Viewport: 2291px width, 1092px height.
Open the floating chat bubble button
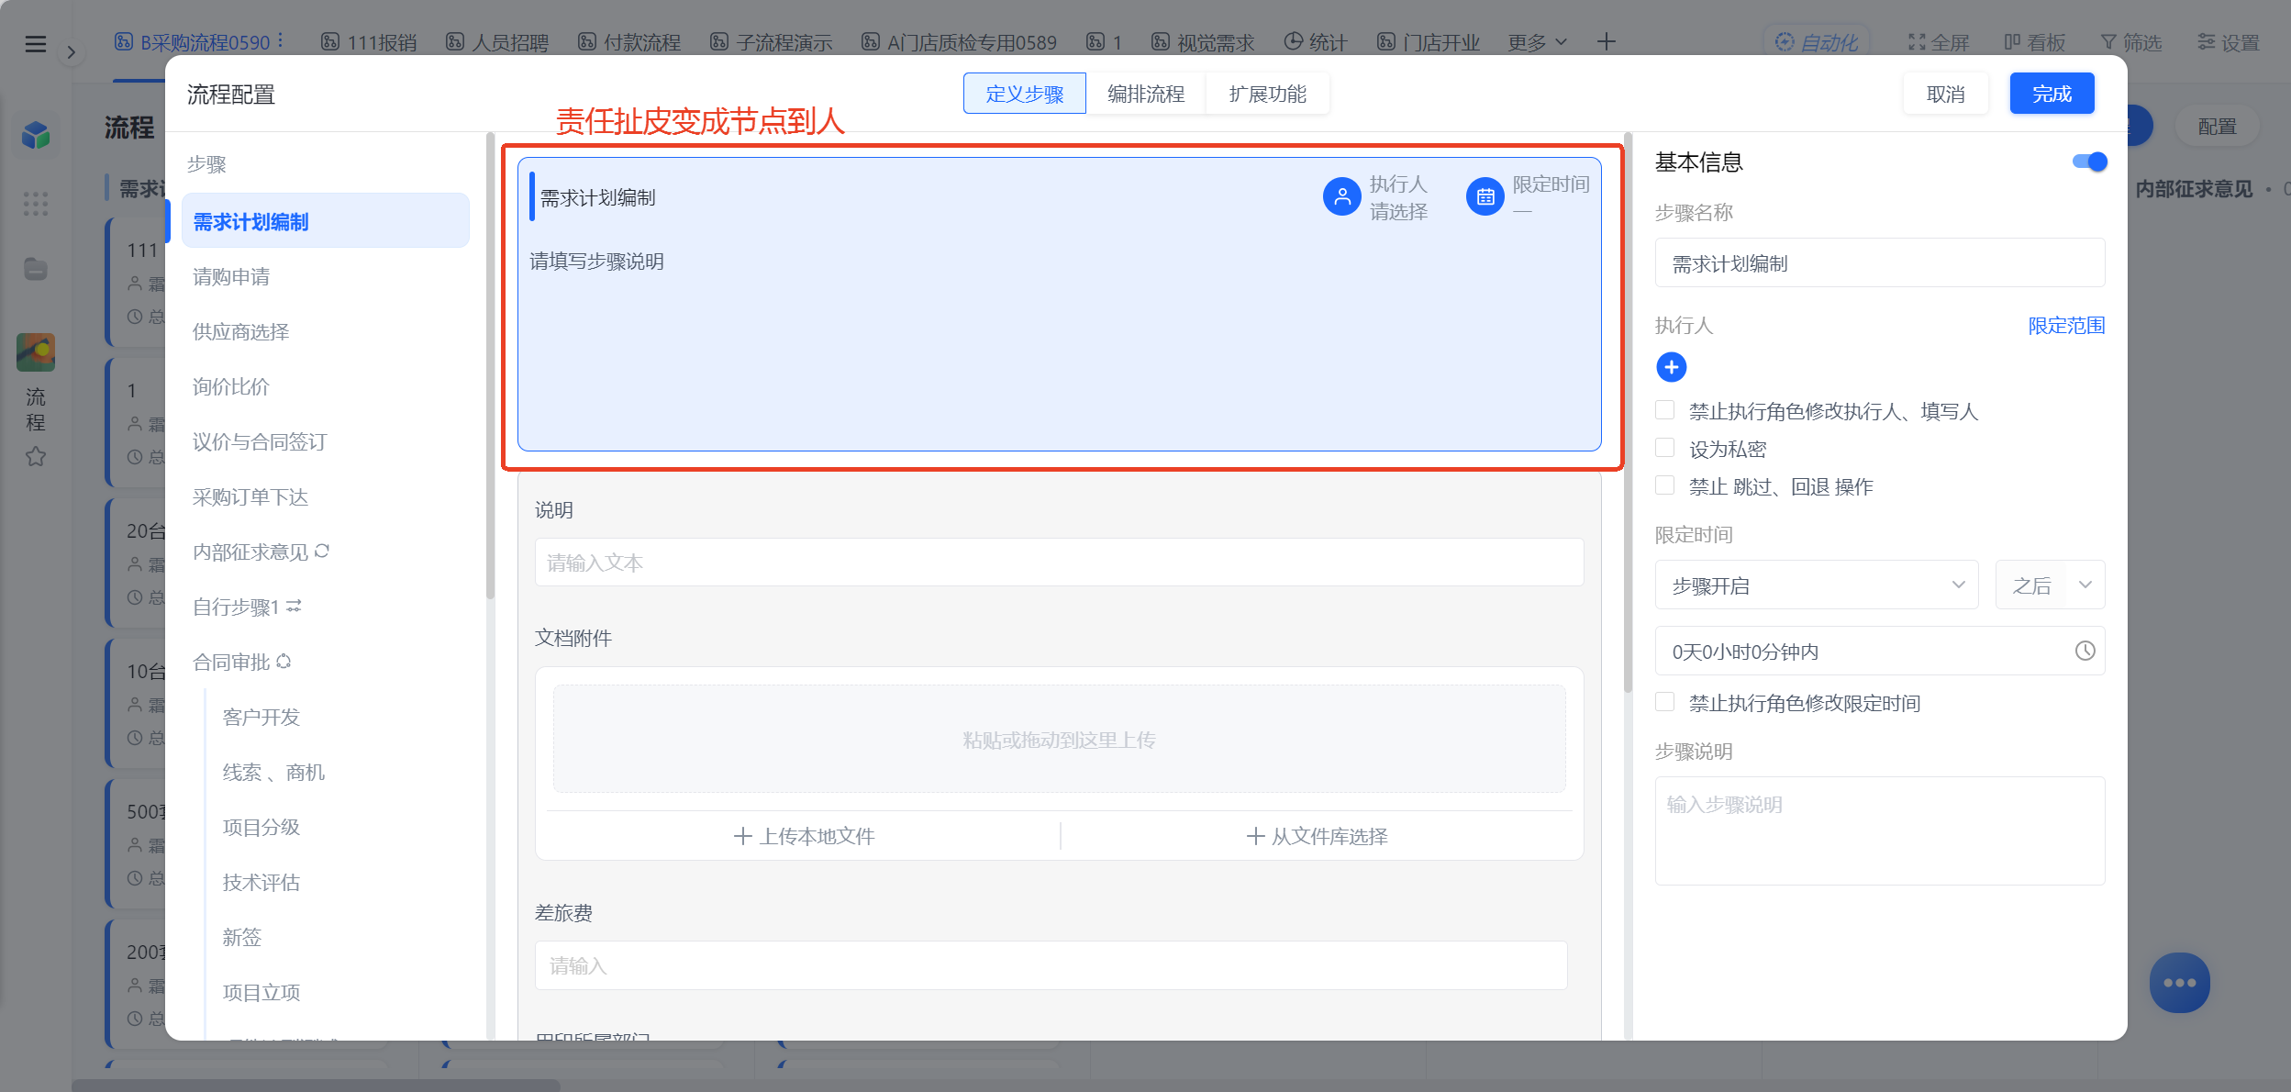2179,982
